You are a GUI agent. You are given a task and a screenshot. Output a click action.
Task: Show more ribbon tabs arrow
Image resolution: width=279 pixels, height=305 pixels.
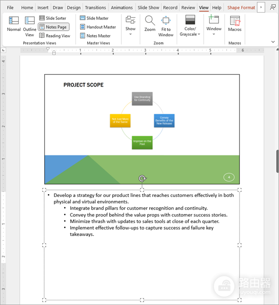point(261,7)
